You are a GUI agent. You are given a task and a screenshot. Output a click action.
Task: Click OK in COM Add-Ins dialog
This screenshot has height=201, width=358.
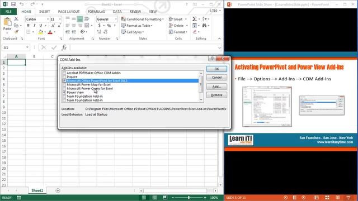click(216, 69)
